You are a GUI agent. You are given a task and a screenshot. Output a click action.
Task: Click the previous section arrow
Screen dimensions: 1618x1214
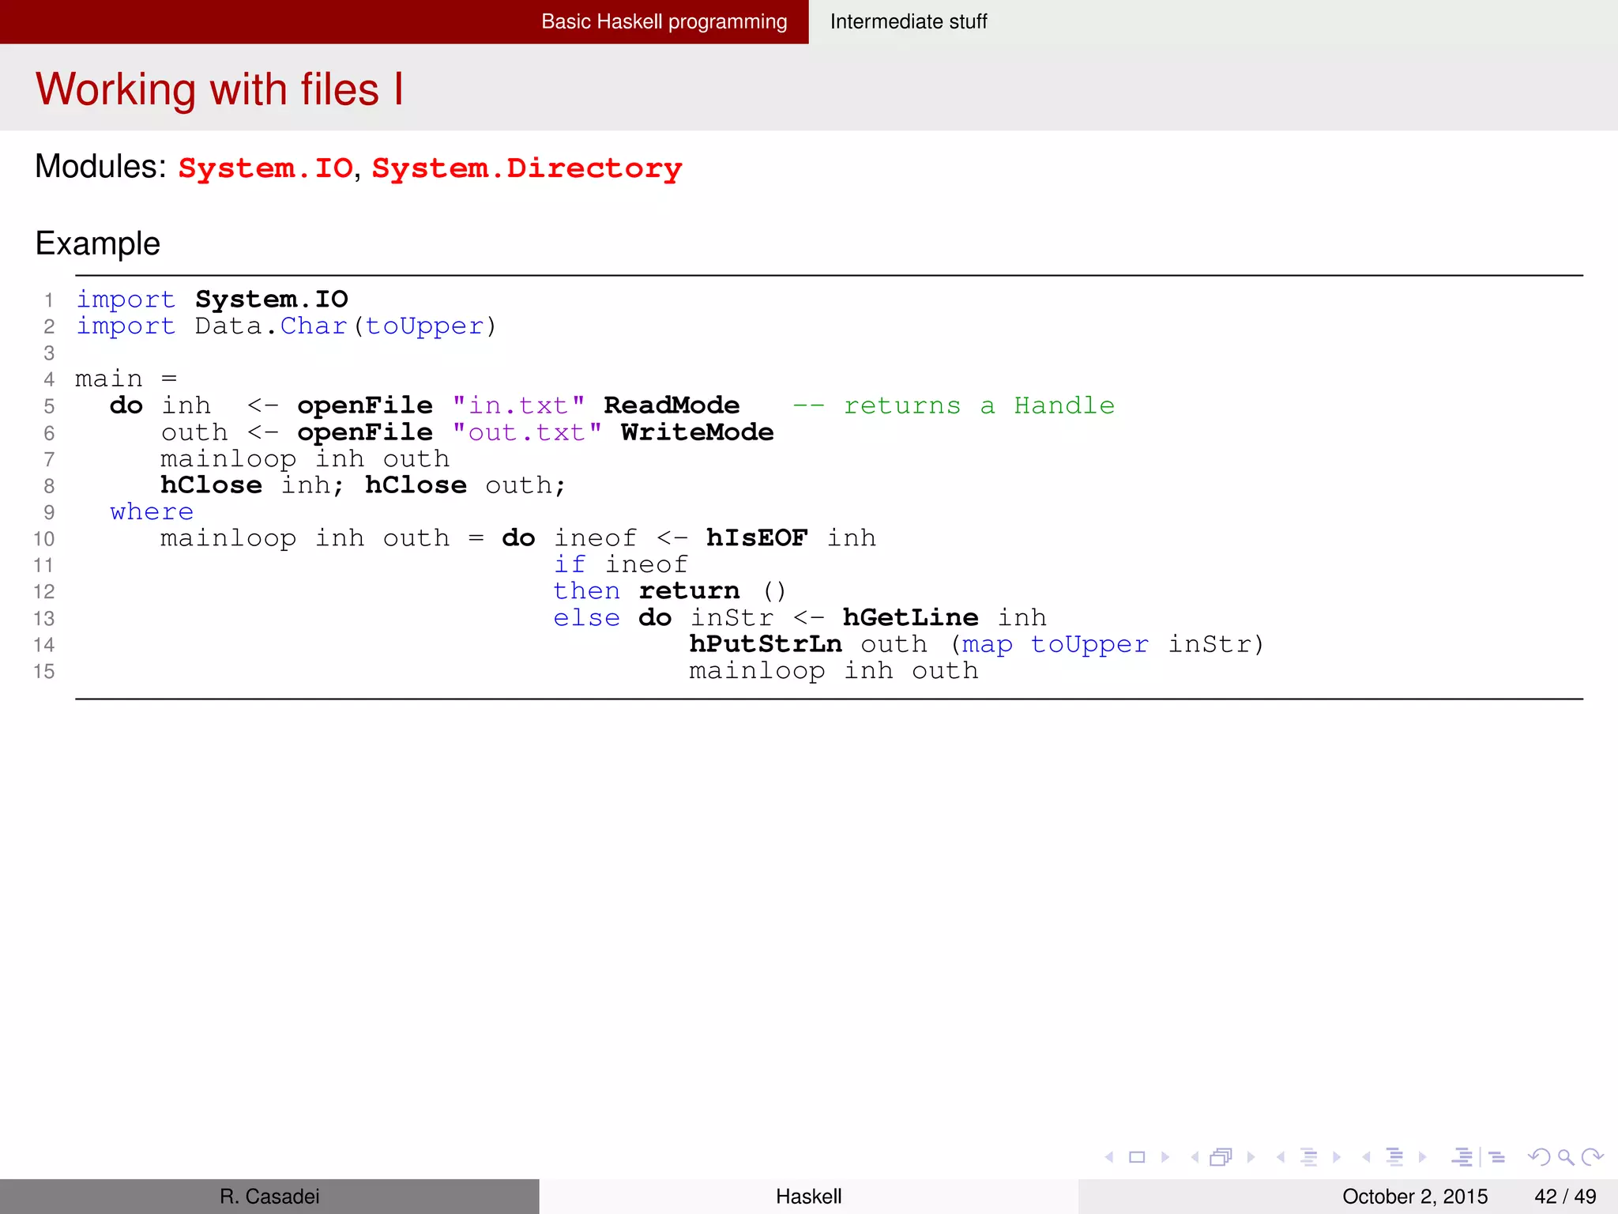[x=1366, y=1157]
